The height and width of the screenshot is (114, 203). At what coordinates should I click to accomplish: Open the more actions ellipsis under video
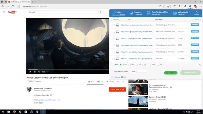pyautogui.click(x=123, y=82)
